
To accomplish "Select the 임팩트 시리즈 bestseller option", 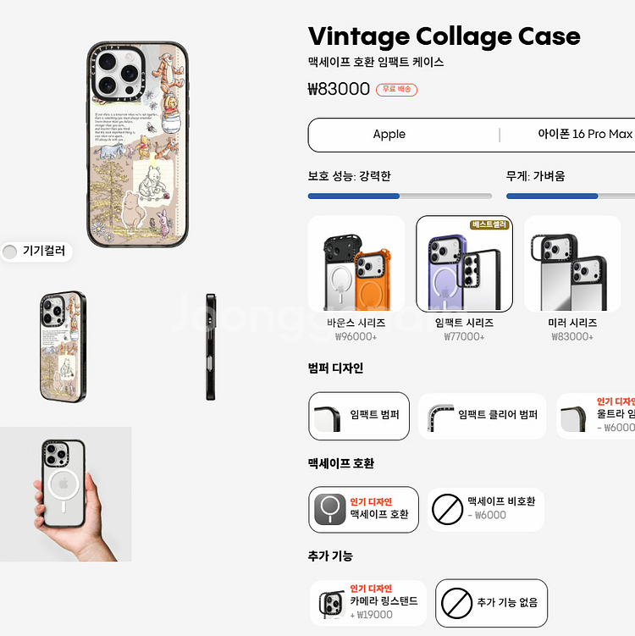I will tap(464, 279).
